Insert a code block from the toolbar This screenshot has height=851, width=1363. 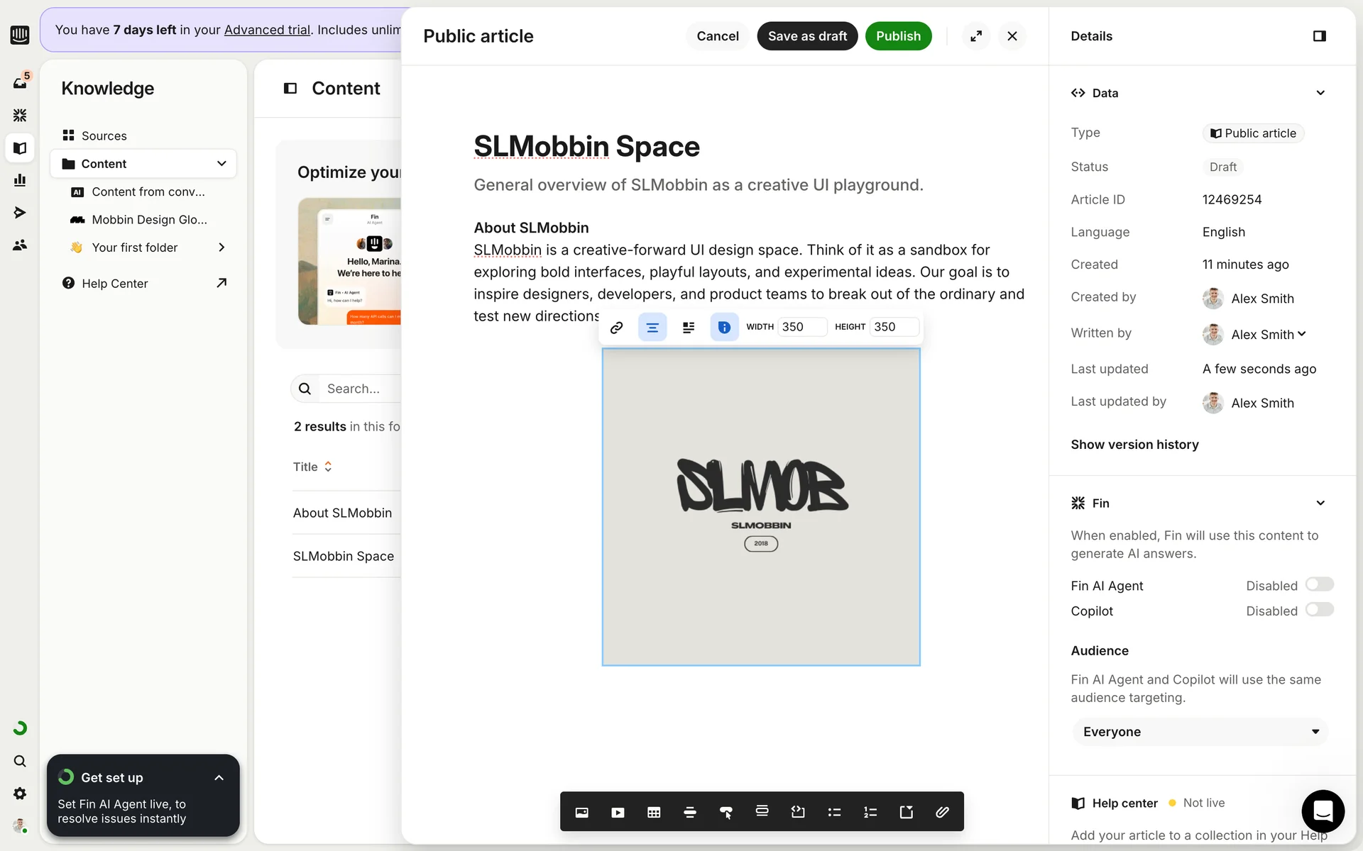point(798,812)
